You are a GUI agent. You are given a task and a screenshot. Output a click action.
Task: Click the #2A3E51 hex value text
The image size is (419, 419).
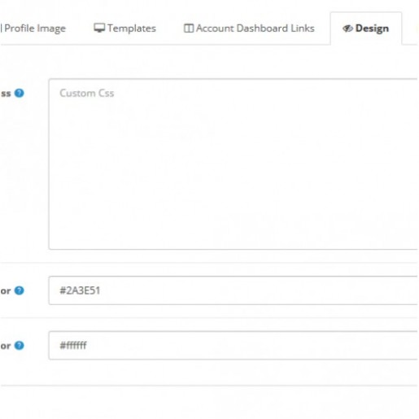tap(80, 290)
